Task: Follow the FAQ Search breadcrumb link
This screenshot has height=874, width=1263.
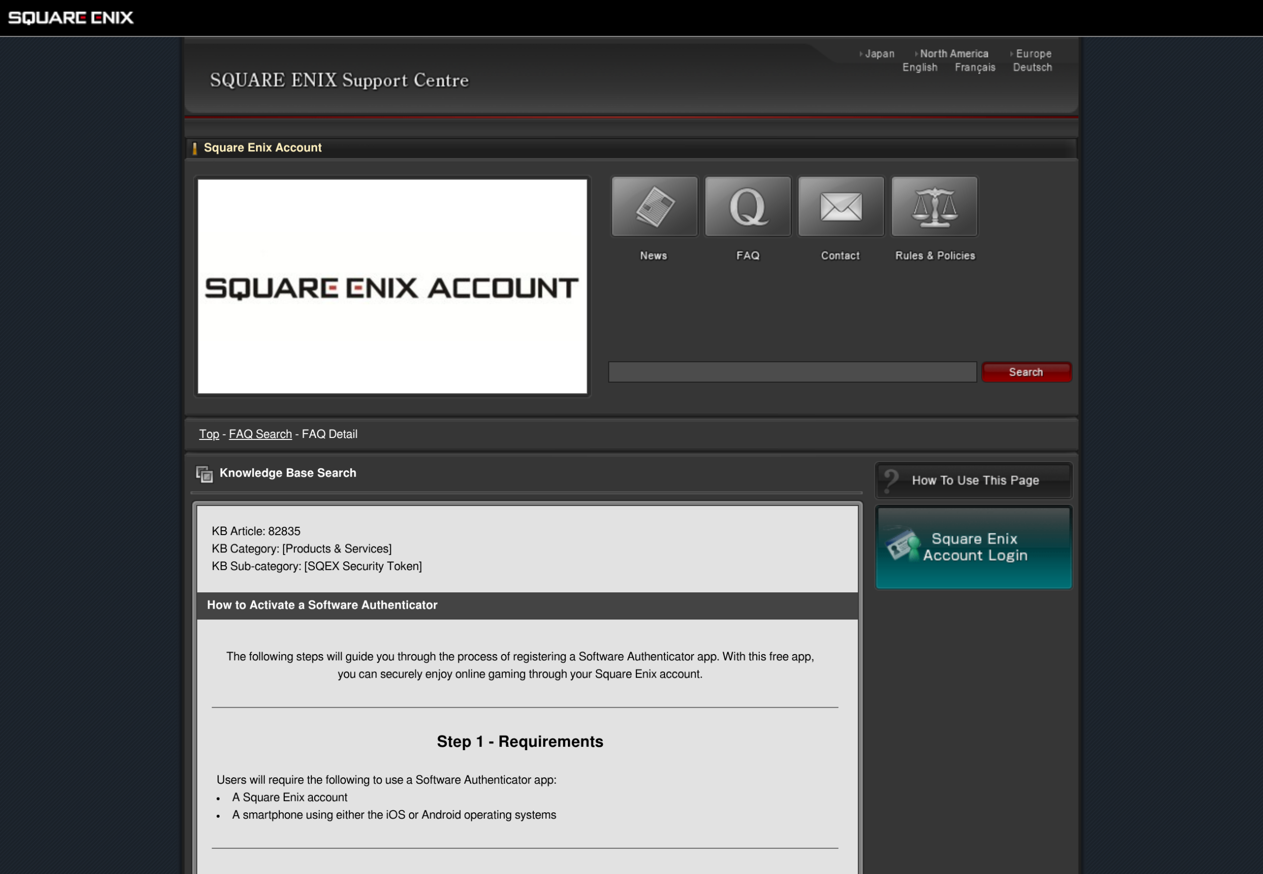Action: pyautogui.click(x=260, y=434)
